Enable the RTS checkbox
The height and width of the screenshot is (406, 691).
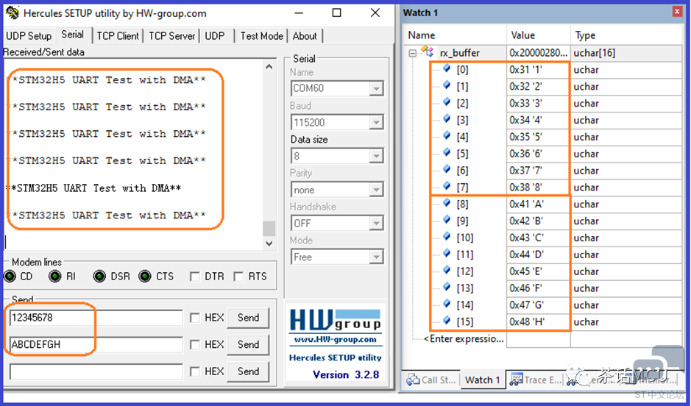pos(238,277)
